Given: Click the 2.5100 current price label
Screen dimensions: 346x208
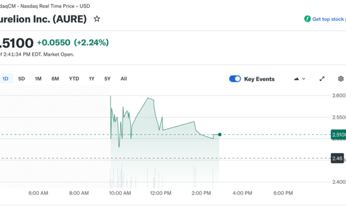Looking at the screenshot, I should pos(338,134).
